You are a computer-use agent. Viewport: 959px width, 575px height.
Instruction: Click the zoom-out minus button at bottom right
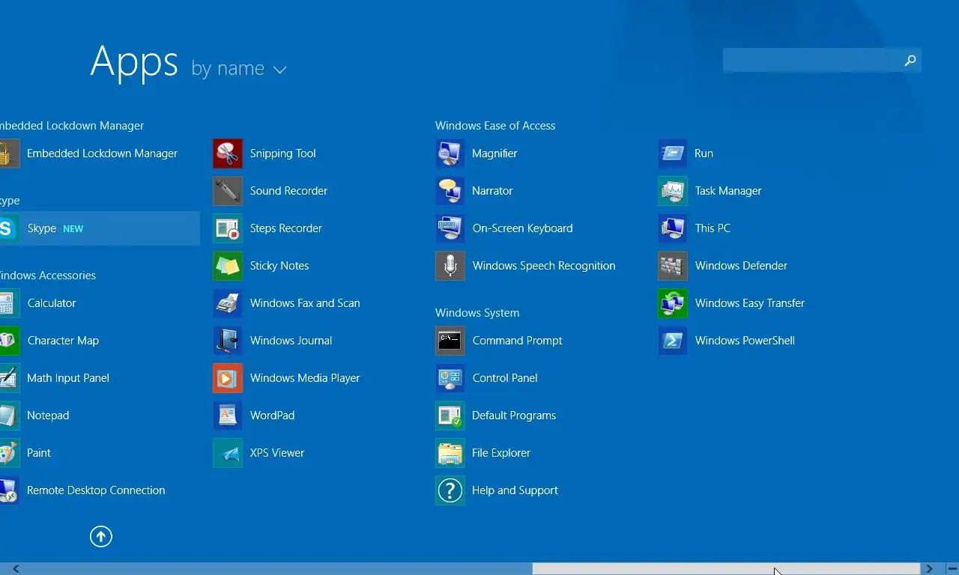click(x=951, y=569)
